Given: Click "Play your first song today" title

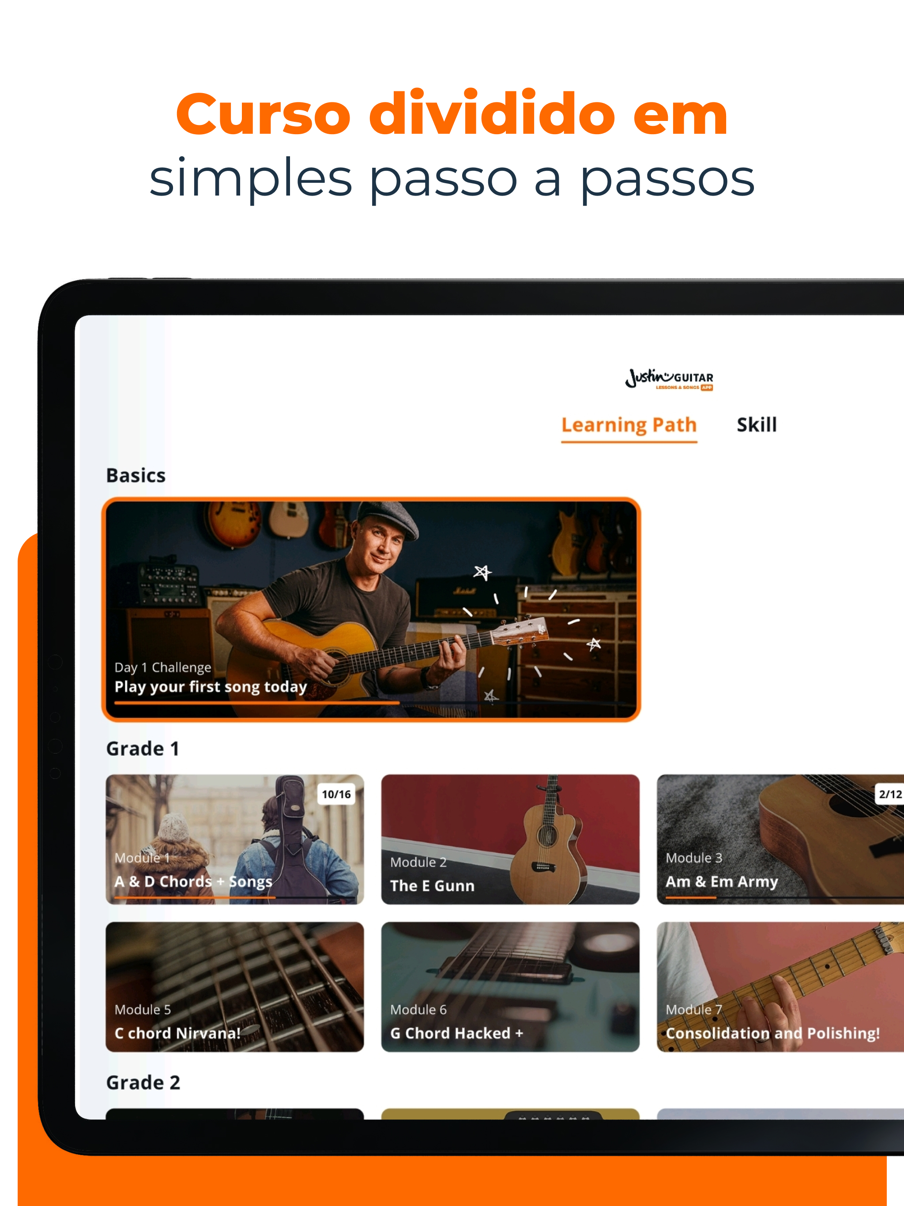Looking at the screenshot, I should point(211,687).
